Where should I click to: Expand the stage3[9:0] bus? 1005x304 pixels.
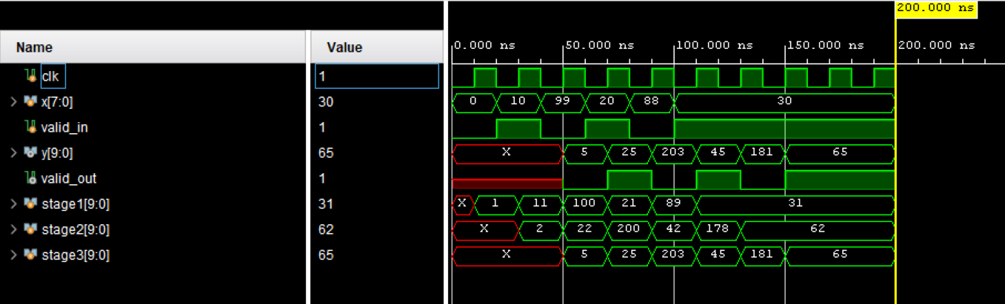pos(13,255)
